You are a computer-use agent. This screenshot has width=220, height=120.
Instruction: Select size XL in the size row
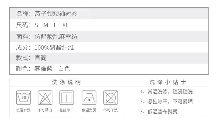tap(65, 25)
